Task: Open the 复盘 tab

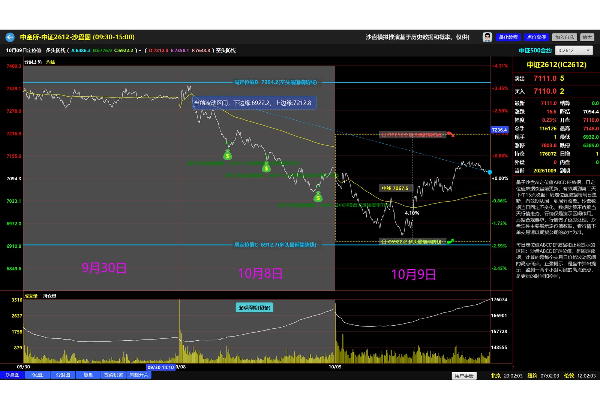Action: [x=88, y=375]
